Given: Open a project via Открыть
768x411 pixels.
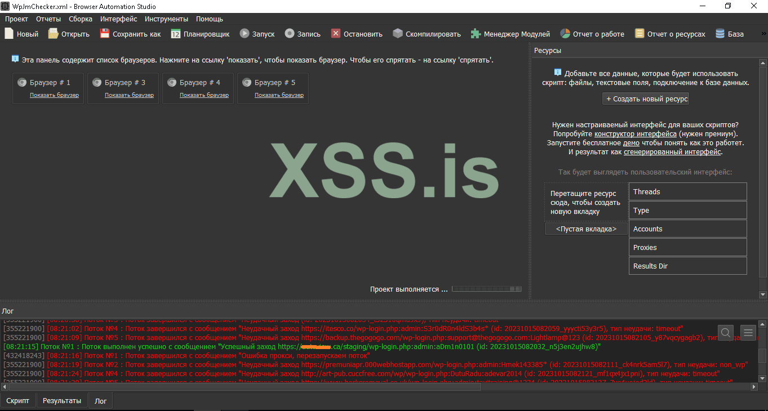Looking at the screenshot, I should (x=69, y=34).
